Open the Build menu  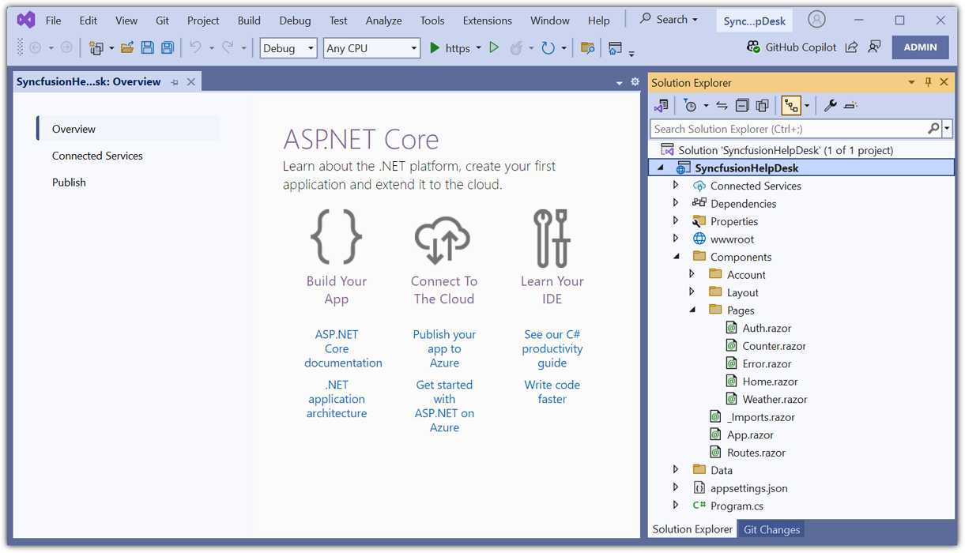point(249,21)
